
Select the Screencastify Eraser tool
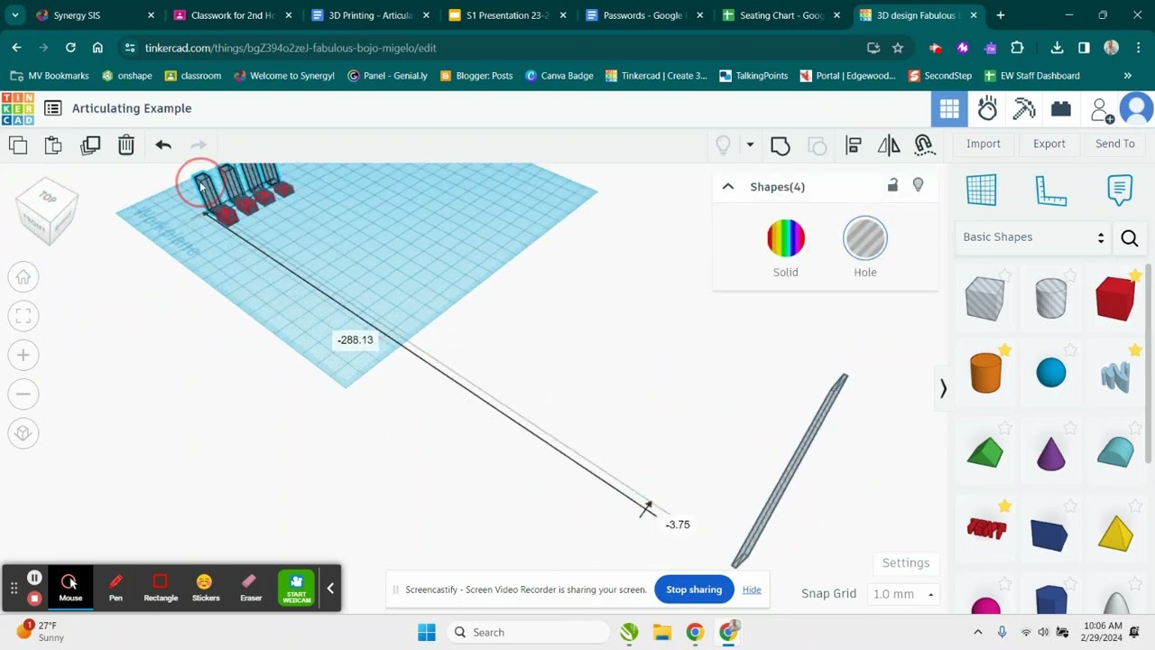pyautogui.click(x=251, y=588)
